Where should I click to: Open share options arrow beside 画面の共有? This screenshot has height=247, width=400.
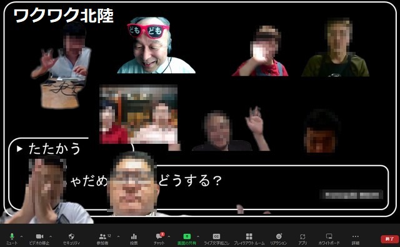point(198,236)
